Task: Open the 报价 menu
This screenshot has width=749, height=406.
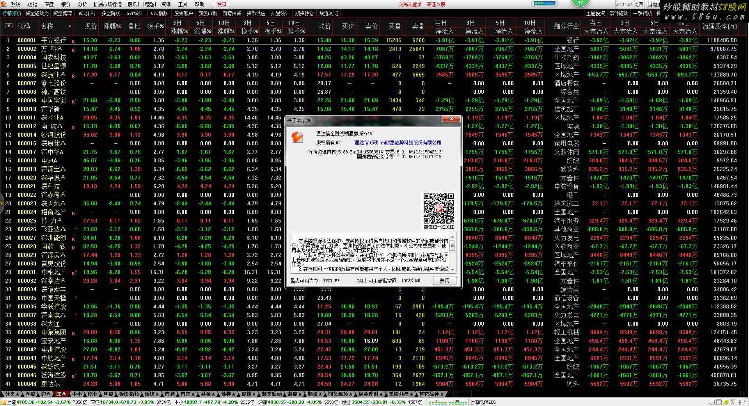Action: pos(66,4)
